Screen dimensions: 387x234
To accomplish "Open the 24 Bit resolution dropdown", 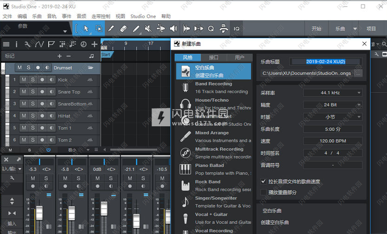I will click(333, 105).
